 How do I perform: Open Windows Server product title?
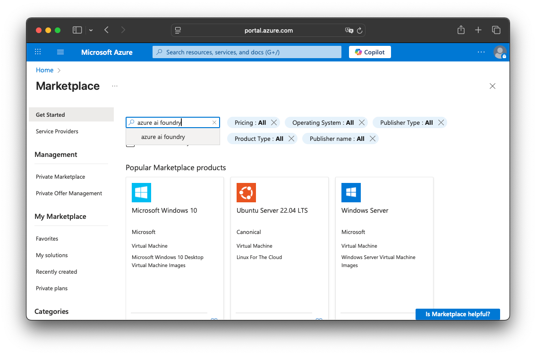(x=365, y=211)
